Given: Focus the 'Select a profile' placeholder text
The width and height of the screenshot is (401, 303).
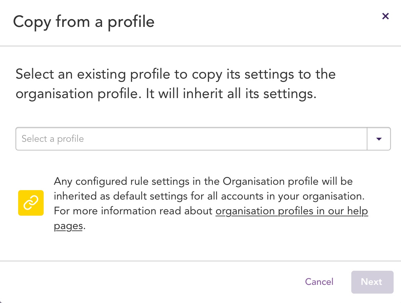Looking at the screenshot, I should 53,139.
